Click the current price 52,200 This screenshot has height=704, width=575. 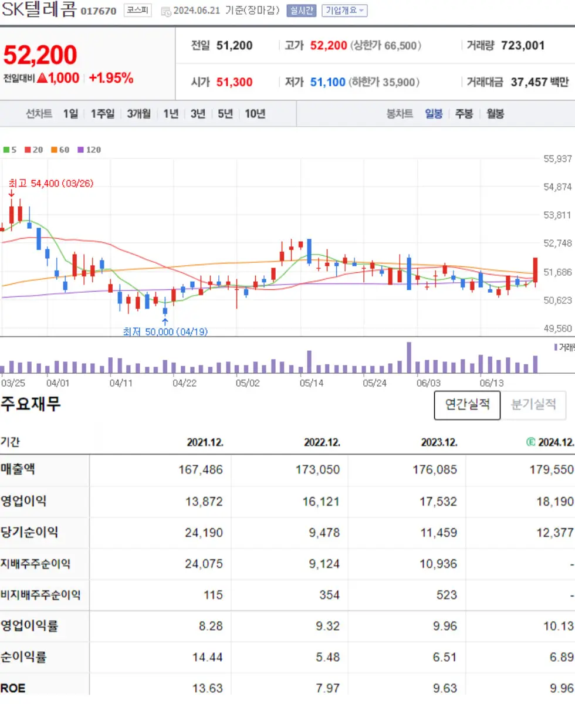40,55
